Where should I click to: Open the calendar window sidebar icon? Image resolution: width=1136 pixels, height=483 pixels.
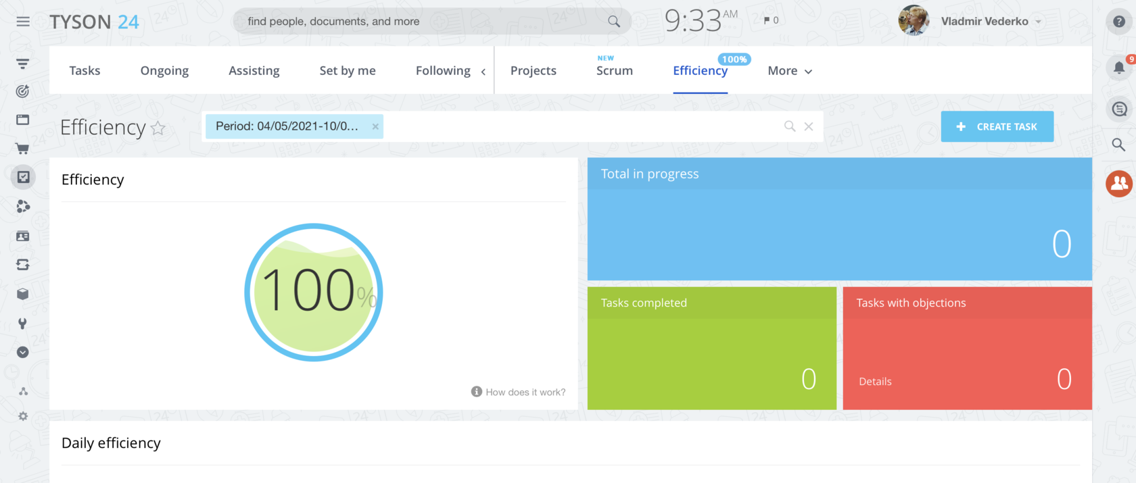point(22,120)
